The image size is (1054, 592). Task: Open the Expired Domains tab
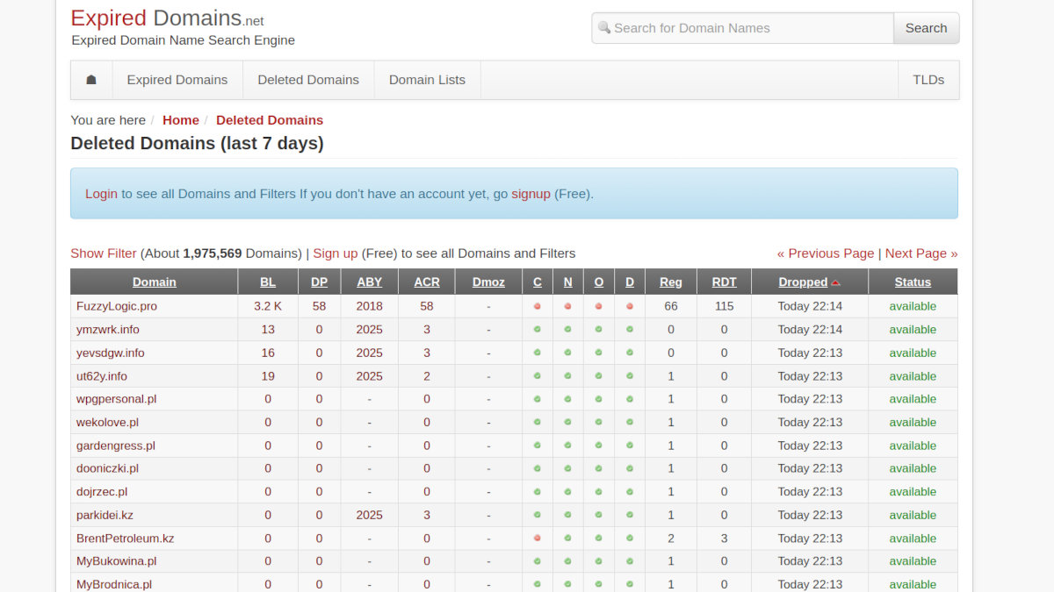click(177, 80)
